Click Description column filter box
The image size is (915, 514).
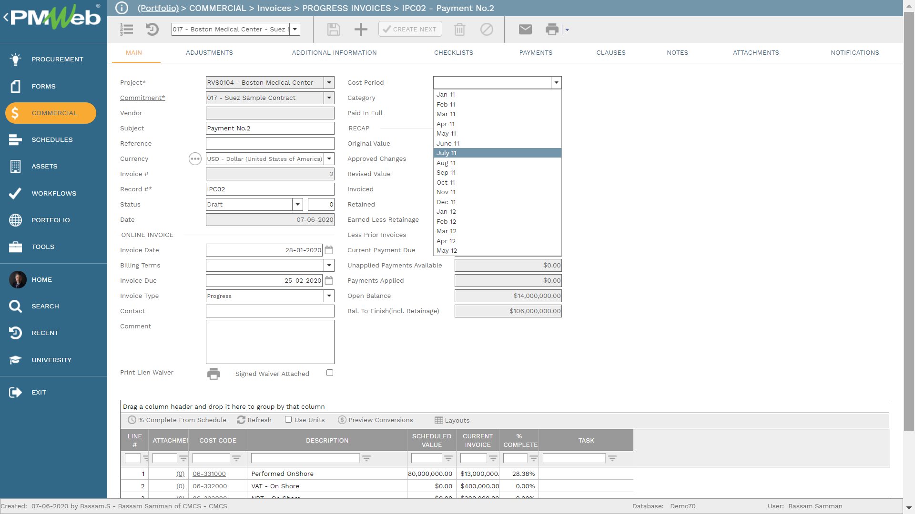pyautogui.click(x=305, y=458)
